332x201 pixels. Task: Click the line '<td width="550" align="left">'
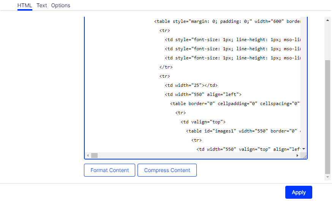tap(203, 94)
